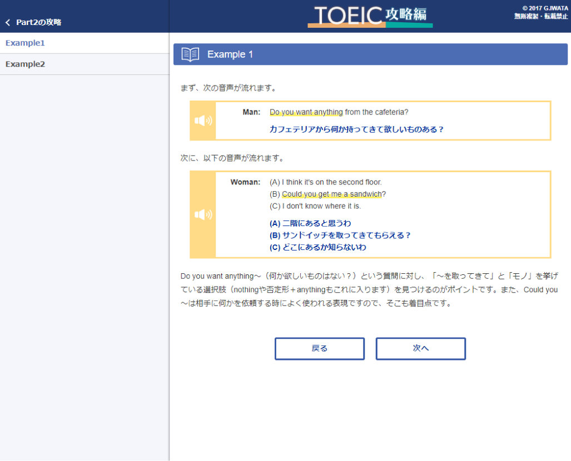This screenshot has width=571, height=461.
Task: Click the TOEIC 攻略編 logo in the header
Action: 370,16
